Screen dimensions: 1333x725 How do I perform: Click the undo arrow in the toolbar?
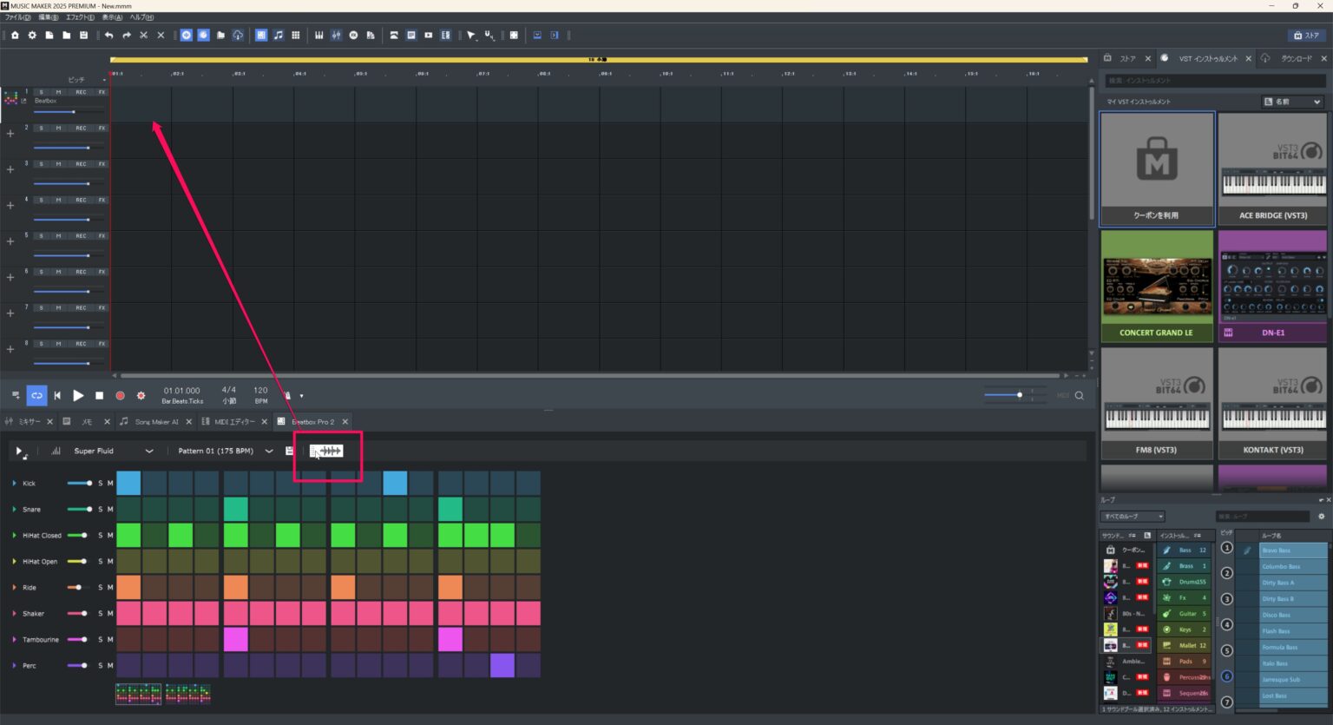[x=108, y=36]
